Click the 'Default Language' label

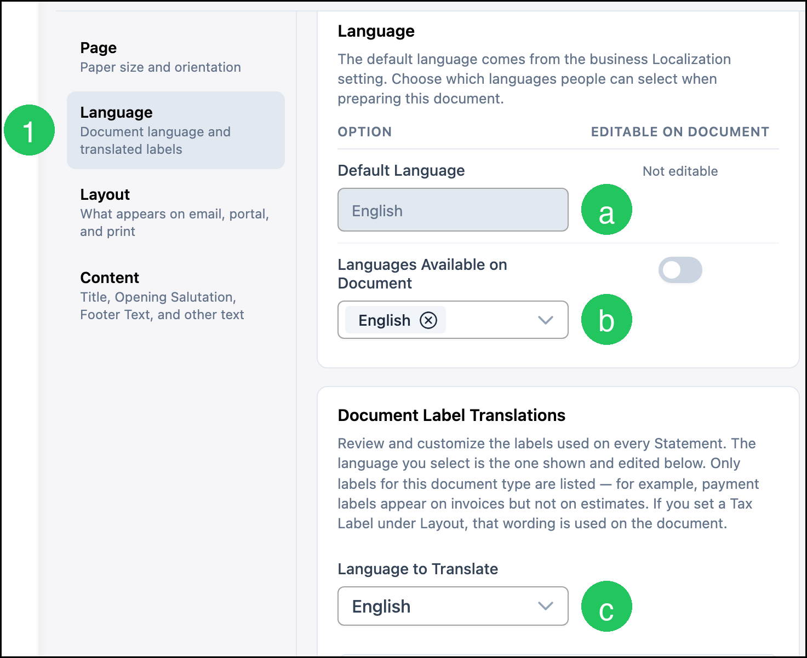pyautogui.click(x=401, y=171)
